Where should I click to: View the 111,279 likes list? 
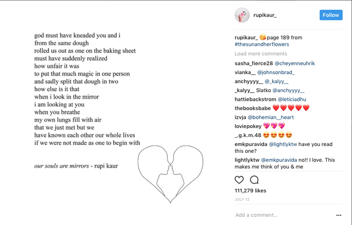pyautogui.click(x=250, y=190)
